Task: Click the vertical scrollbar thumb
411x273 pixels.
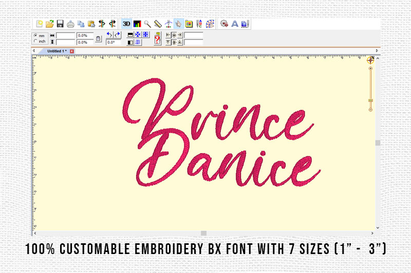Action: (x=378, y=142)
